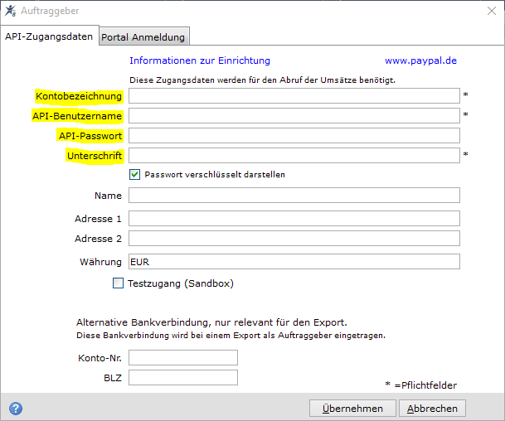Viewport: 505px width, 421px height.
Task: Click the Konto-Nr. input field
Action: tap(183, 357)
